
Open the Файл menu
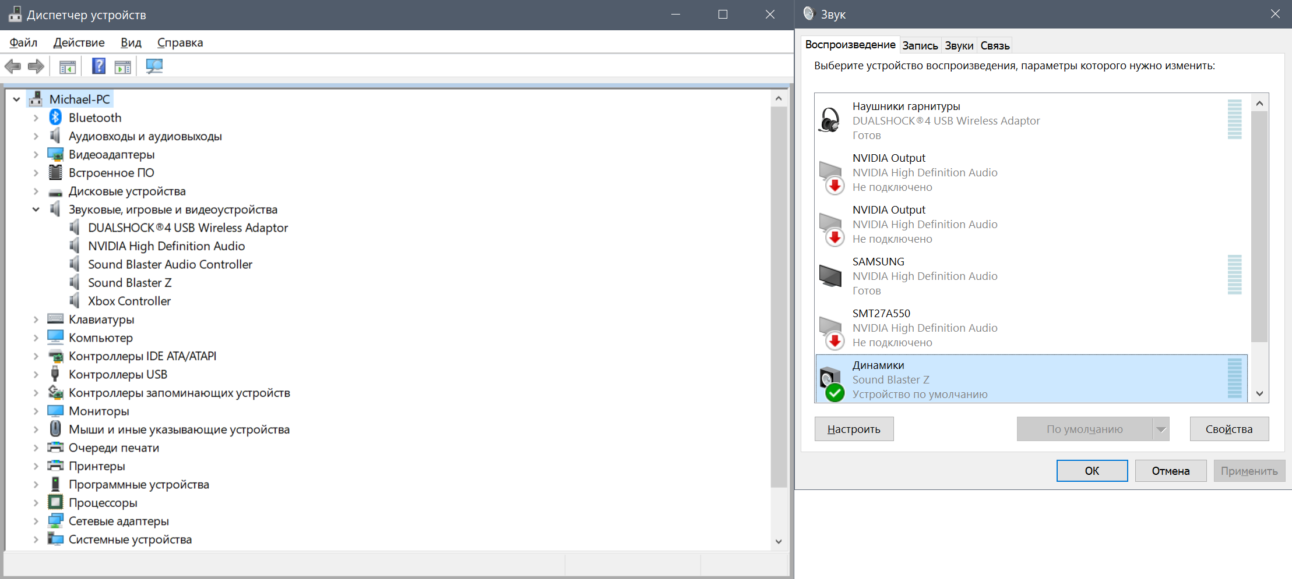23,42
